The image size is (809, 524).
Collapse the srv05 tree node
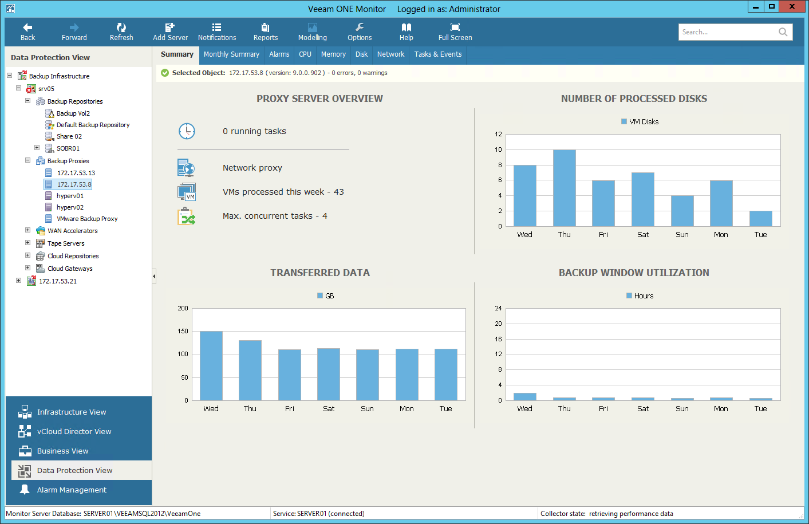pyautogui.click(x=18, y=88)
